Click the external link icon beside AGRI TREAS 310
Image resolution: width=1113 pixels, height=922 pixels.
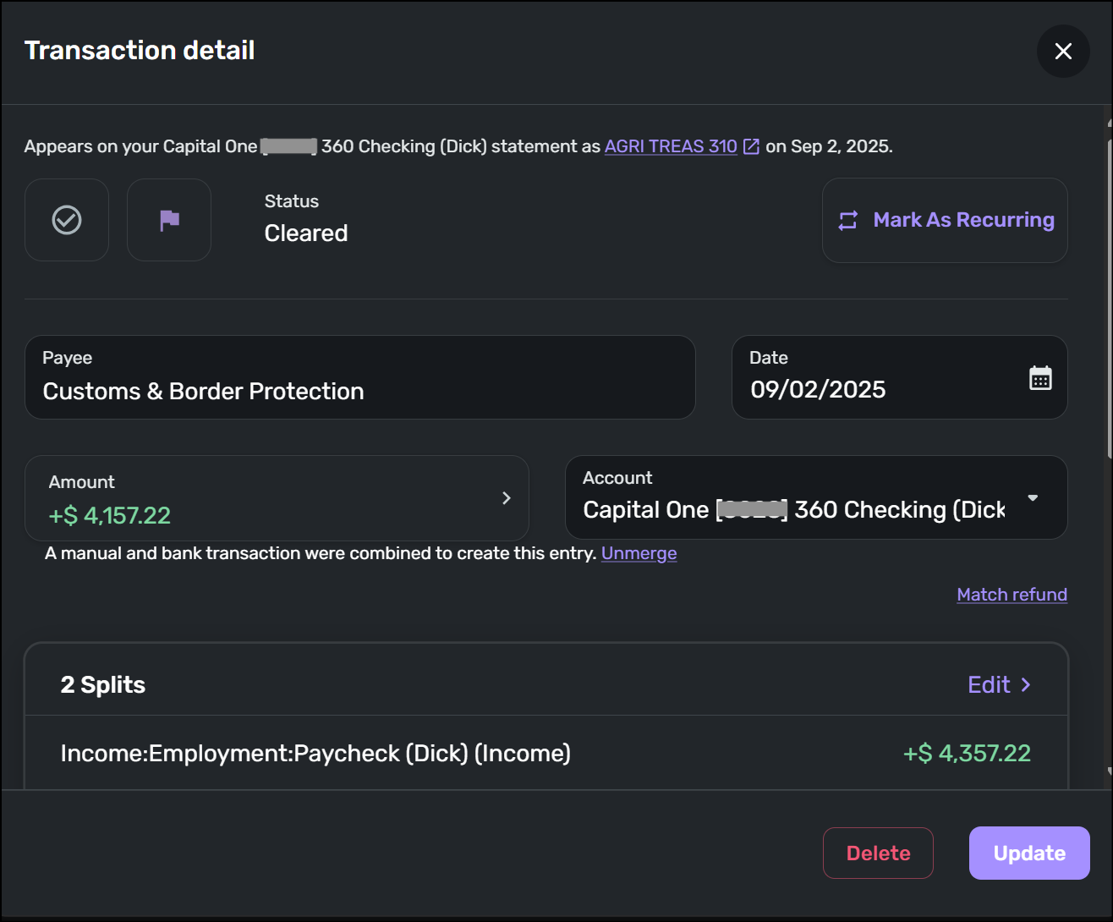[x=751, y=146]
